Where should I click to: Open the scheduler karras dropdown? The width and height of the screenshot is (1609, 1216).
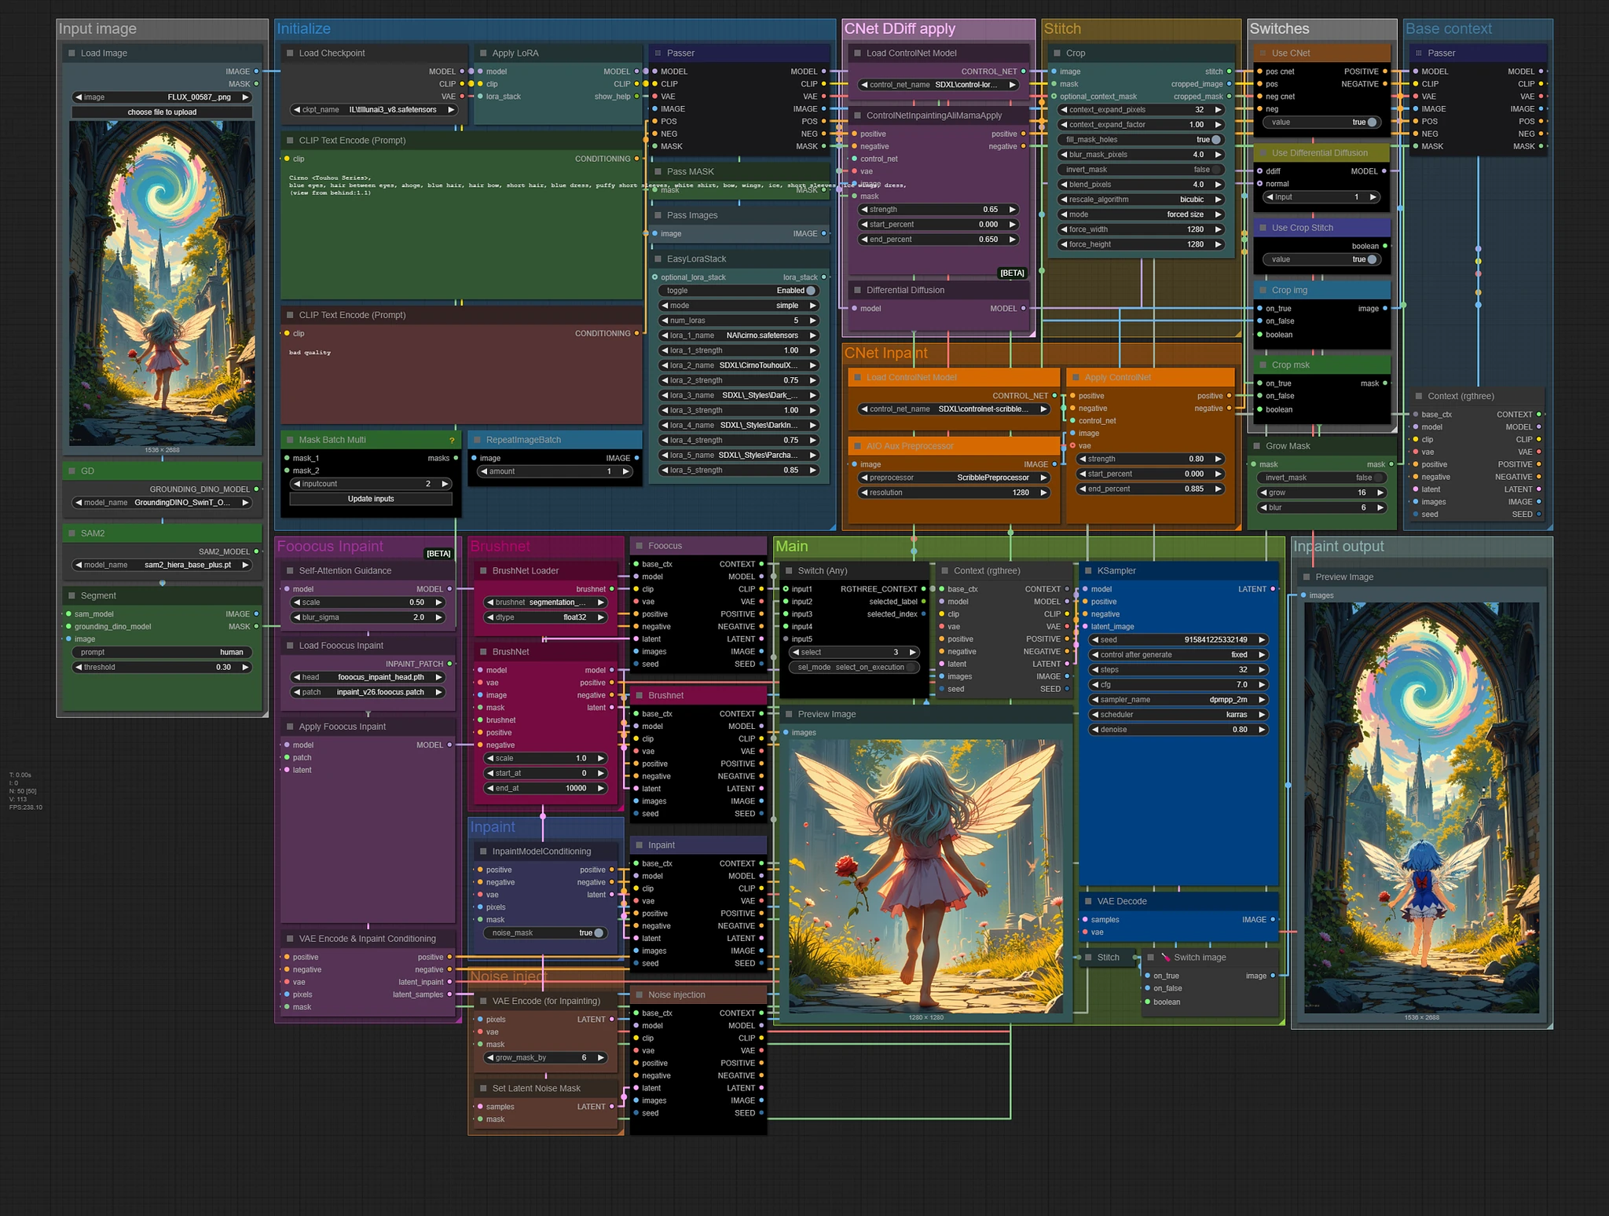(x=1178, y=715)
